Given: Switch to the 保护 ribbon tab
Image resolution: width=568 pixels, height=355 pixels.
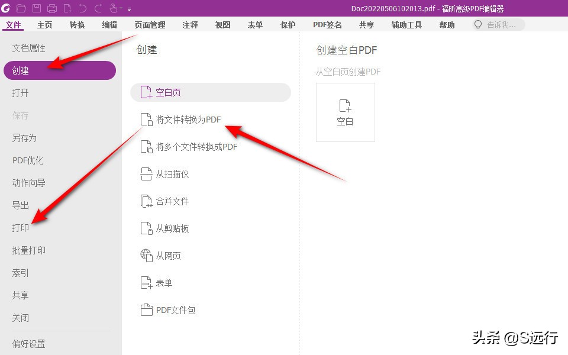Looking at the screenshot, I should (x=288, y=25).
